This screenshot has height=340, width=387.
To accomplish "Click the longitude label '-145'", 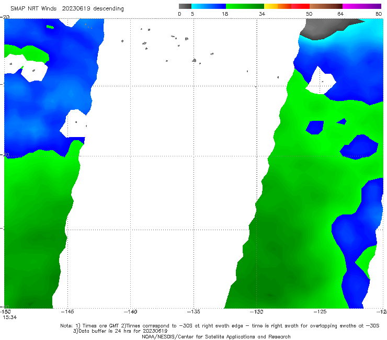I will 67,312.
